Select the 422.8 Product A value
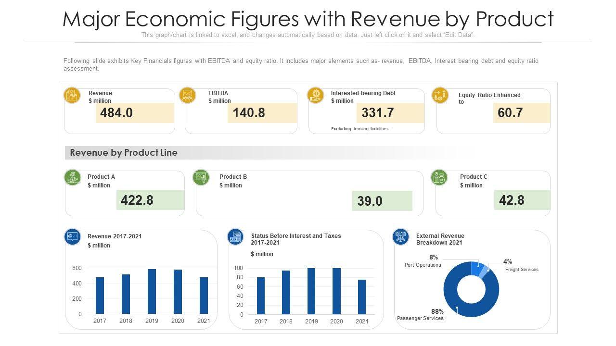 click(x=150, y=200)
